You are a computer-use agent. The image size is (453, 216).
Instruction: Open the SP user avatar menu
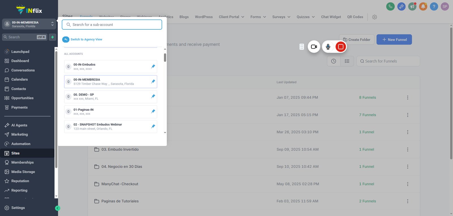pyautogui.click(x=445, y=6)
